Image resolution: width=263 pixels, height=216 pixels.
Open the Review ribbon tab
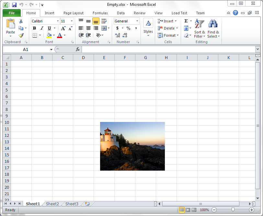coord(139,13)
